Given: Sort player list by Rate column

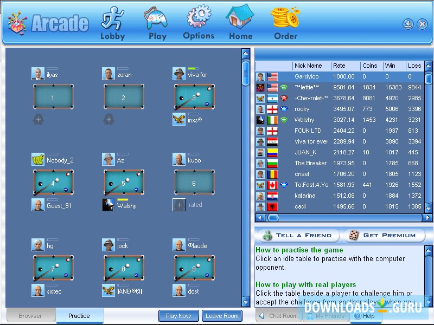Looking at the screenshot, I should (x=346, y=66).
